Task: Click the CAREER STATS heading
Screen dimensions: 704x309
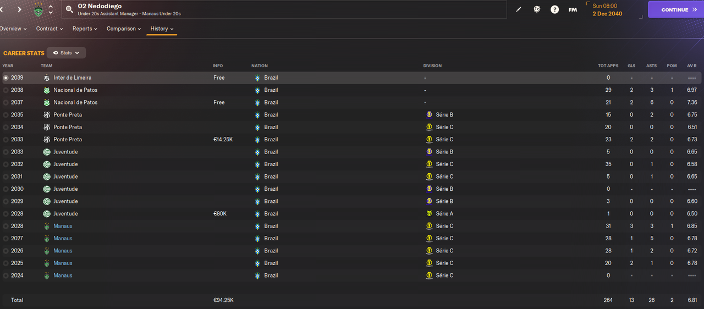Action: (x=24, y=53)
